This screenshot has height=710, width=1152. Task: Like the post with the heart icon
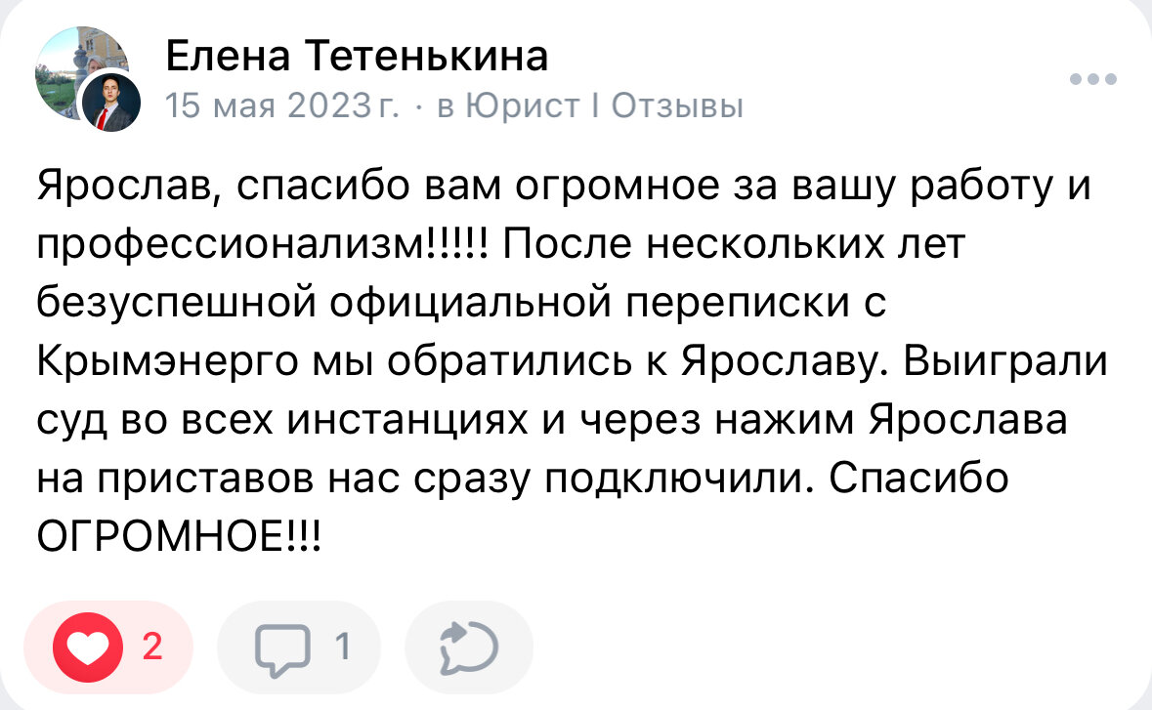[x=88, y=647]
